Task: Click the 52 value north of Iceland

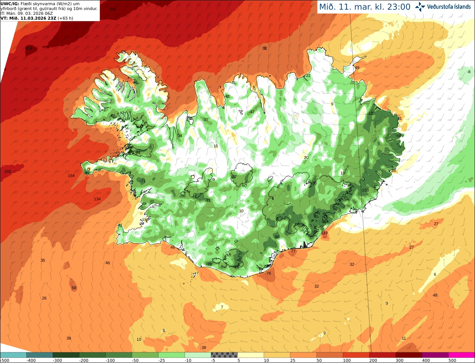Action: click(265, 48)
